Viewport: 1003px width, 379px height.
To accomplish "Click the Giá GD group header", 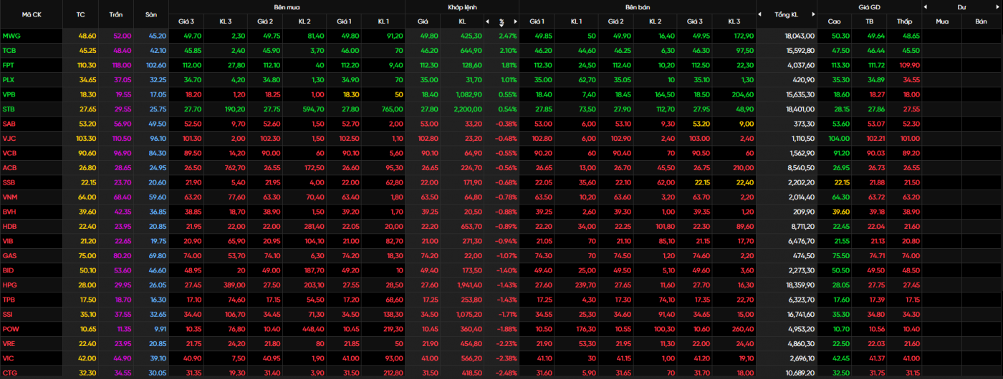I will (x=869, y=6).
